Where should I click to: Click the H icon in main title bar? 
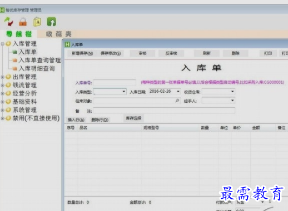tap(2, 10)
